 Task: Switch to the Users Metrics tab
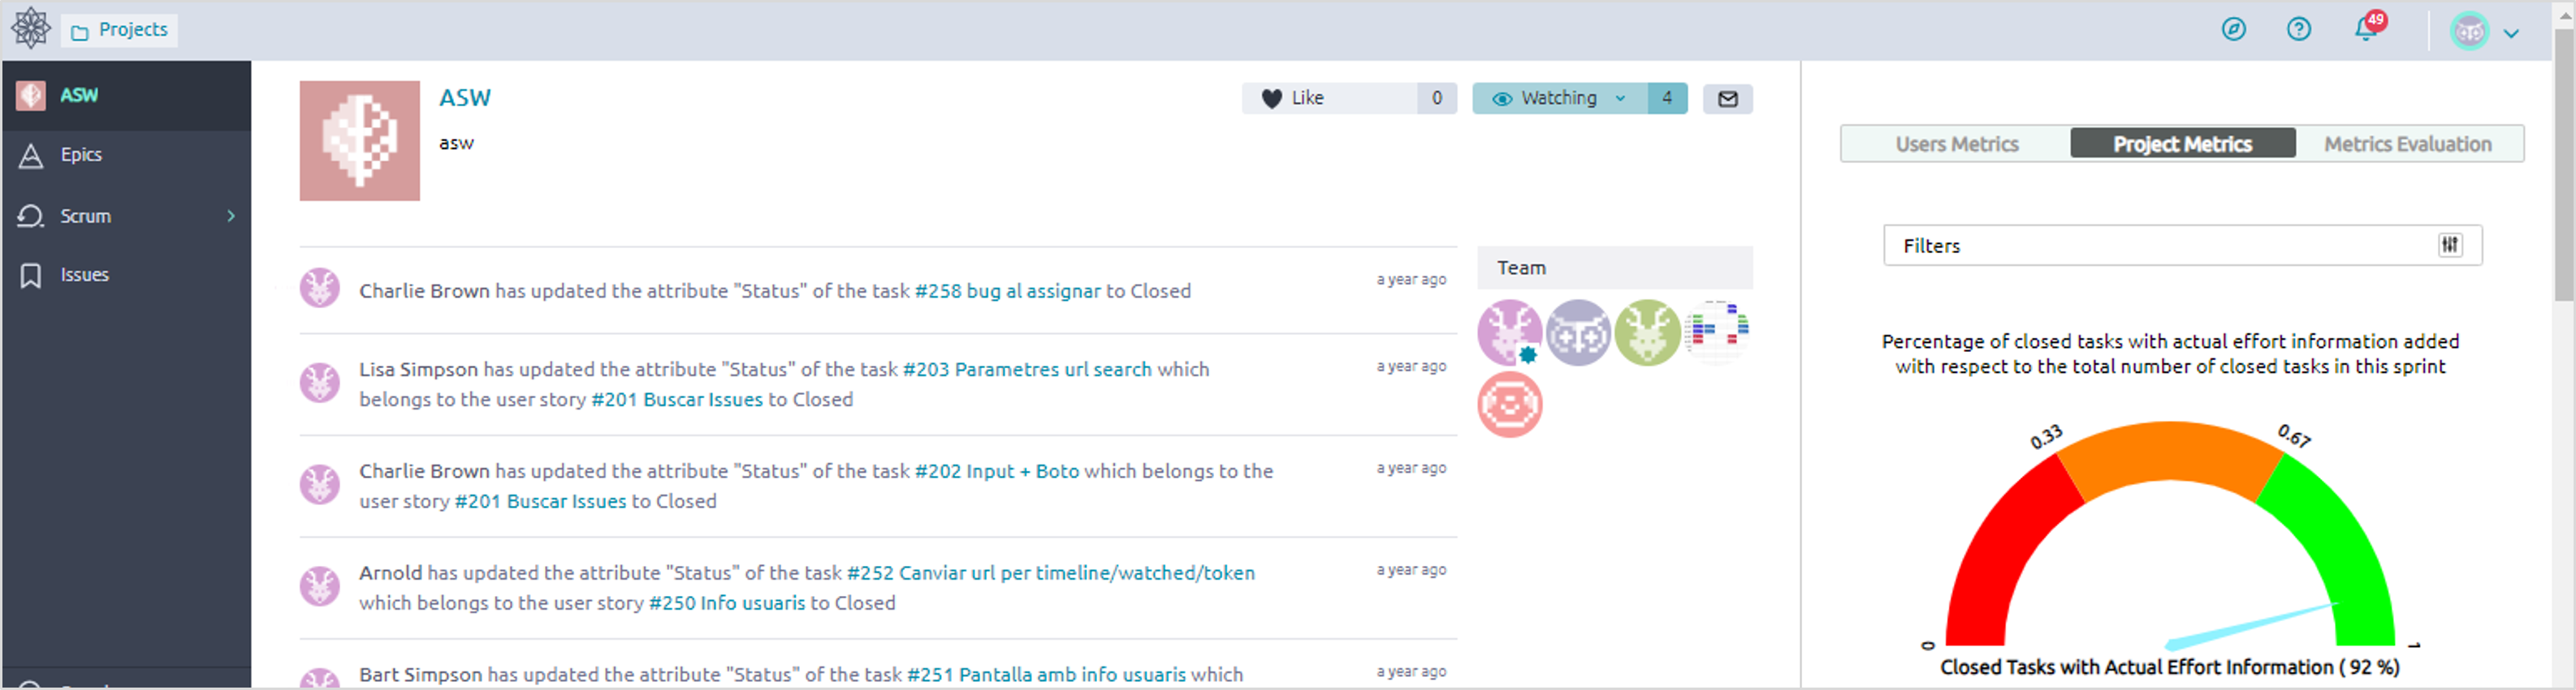(x=1956, y=144)
